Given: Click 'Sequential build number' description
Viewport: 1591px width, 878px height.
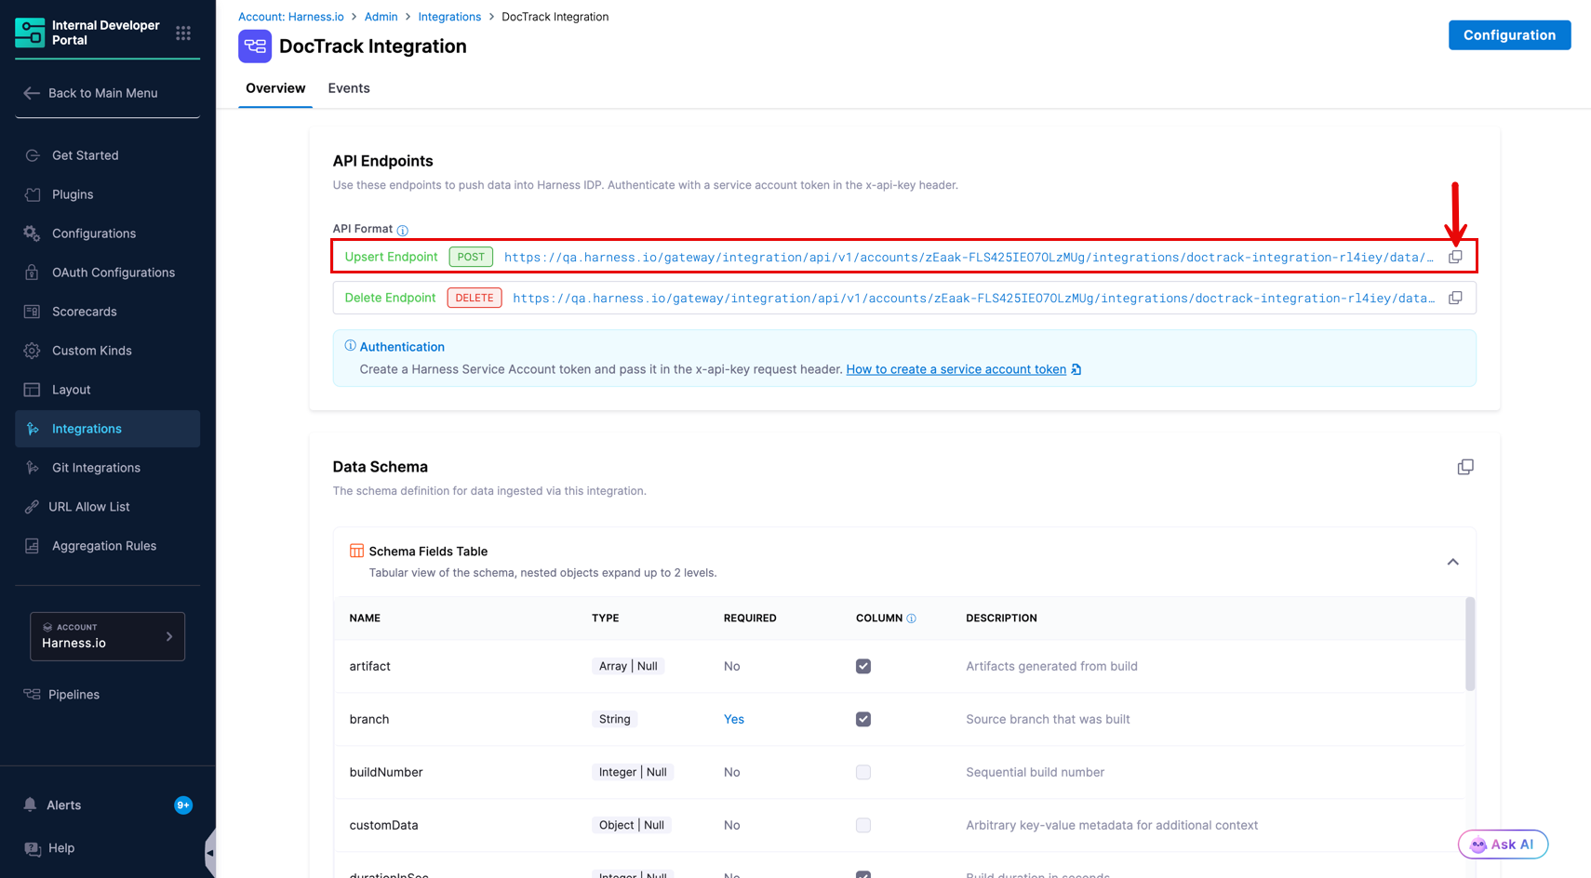Looking at the screenshot, I should click(1035, 772).
